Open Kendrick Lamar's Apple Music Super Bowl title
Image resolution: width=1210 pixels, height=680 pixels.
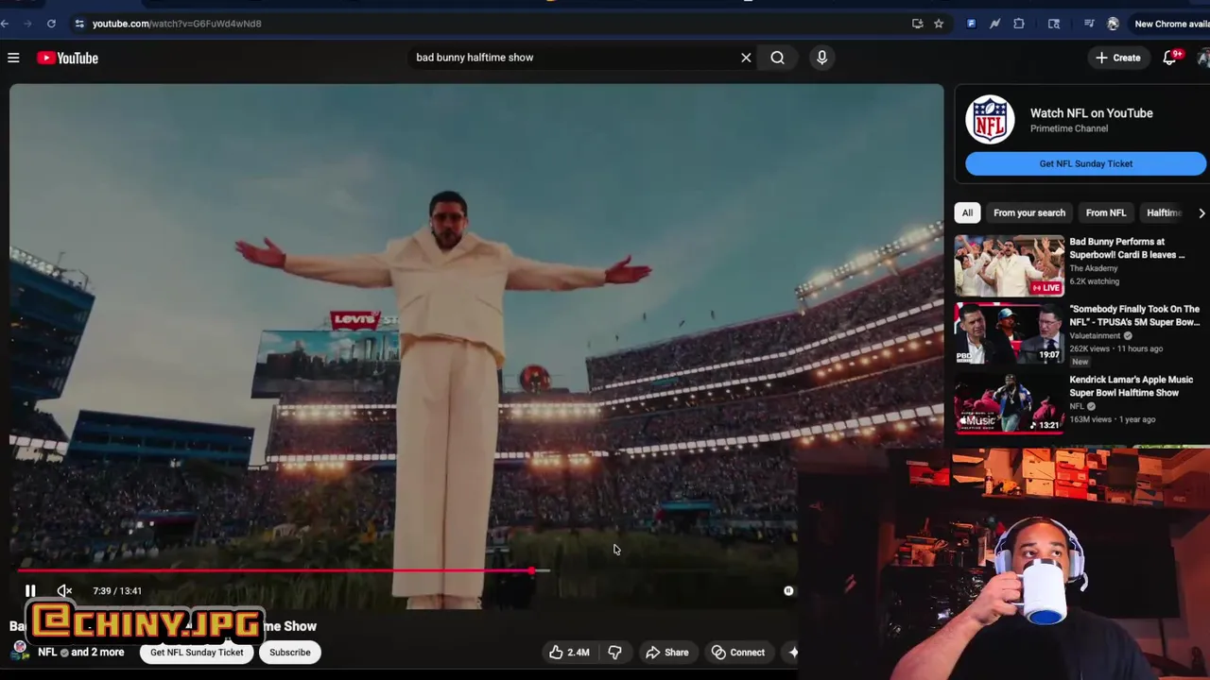(1131, 386)
